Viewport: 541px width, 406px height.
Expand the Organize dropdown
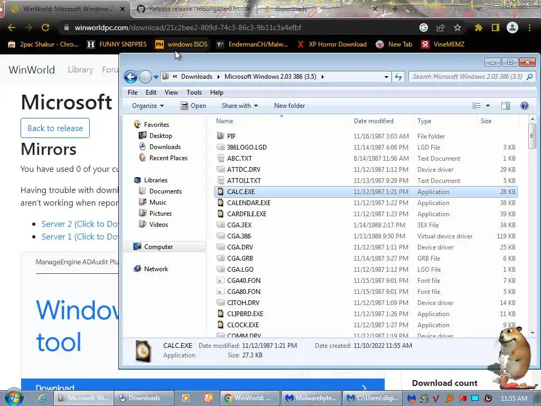[x=148, y=106]
